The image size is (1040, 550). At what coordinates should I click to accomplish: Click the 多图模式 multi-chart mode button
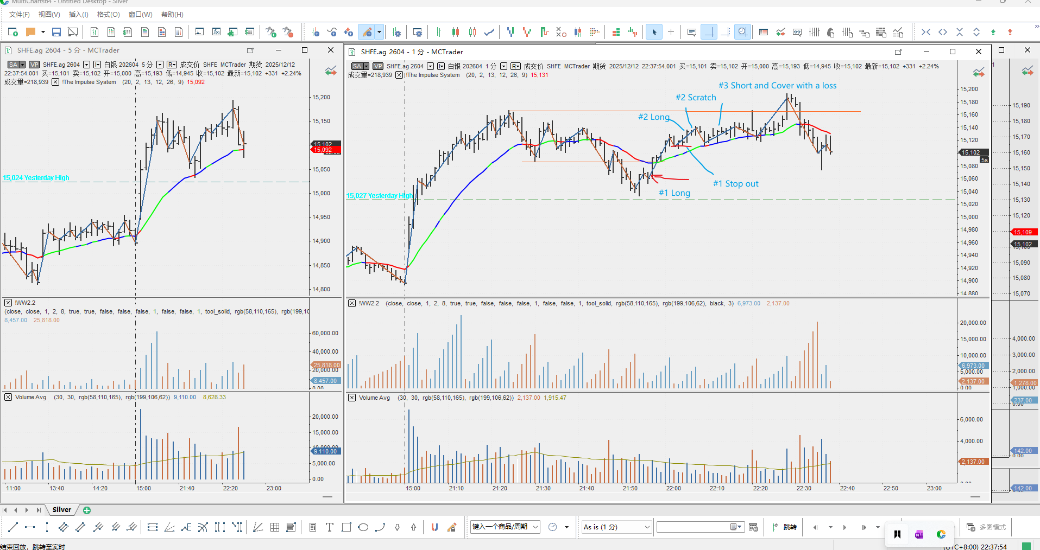coord(986,527)
